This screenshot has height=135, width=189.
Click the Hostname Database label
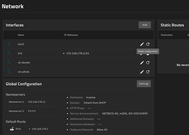click(x=82, y=124)
